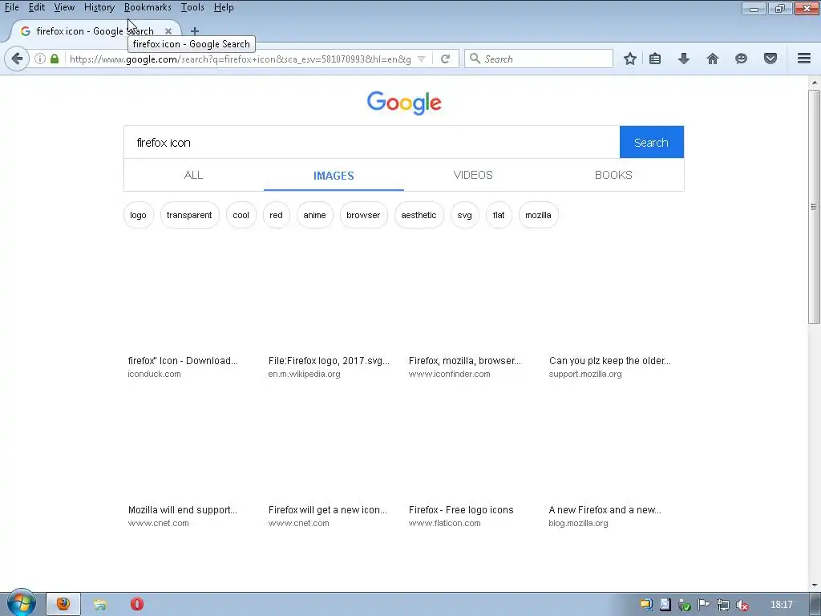Click the Google logo
This screenshot has width=821, height=616.
tap(404, 103)
